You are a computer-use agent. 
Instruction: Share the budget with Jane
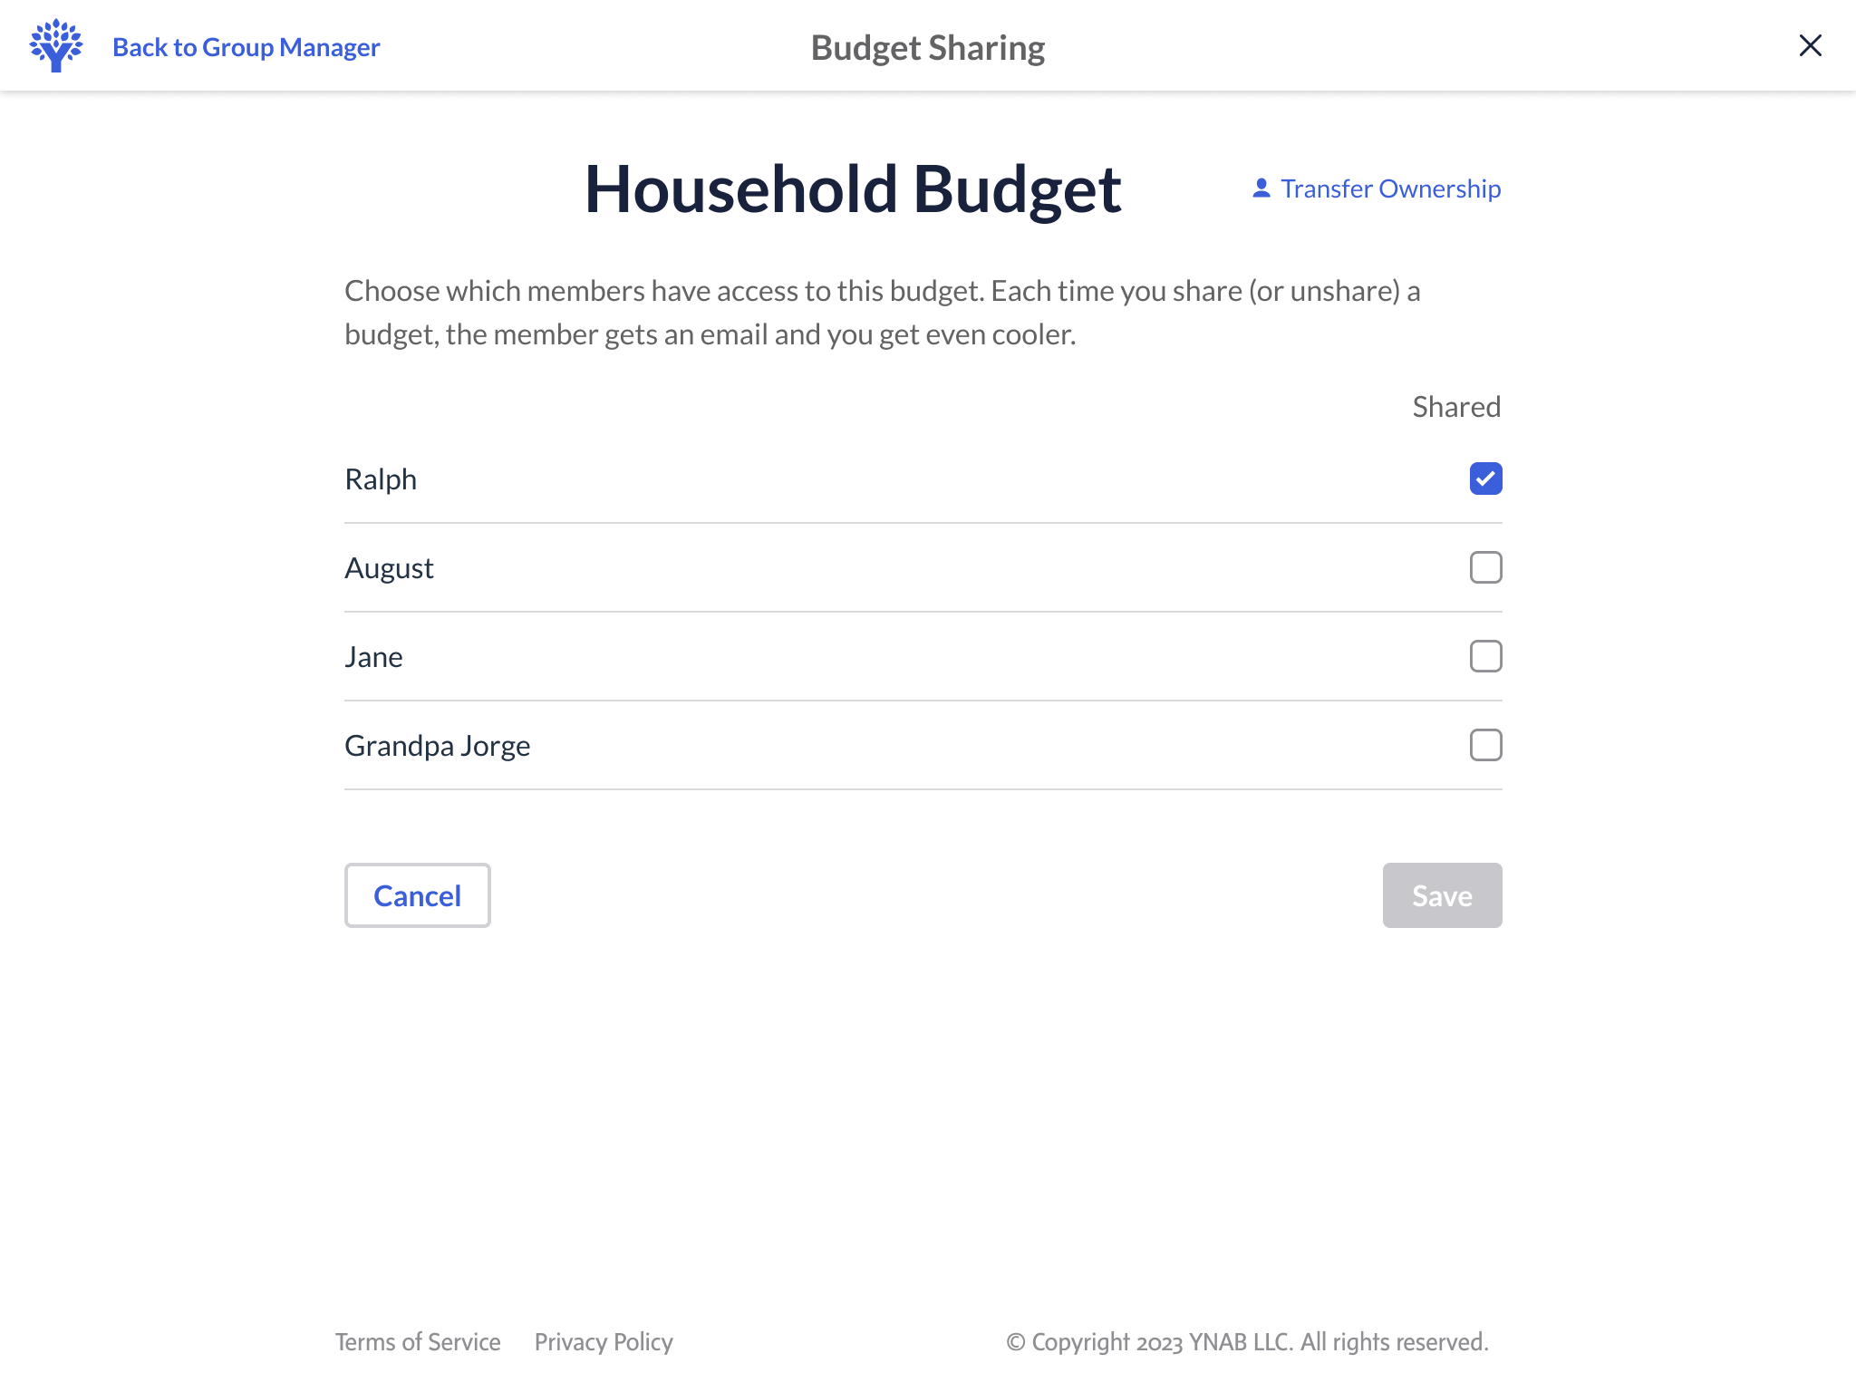[1485, 656]
